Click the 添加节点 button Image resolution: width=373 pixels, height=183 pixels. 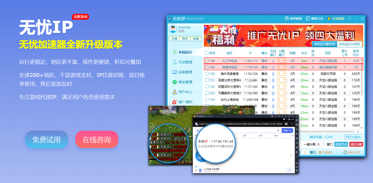[341, 144]
